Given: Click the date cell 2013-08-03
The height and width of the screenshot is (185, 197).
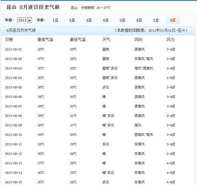Looking at the screenshot, I should [14, 68].
